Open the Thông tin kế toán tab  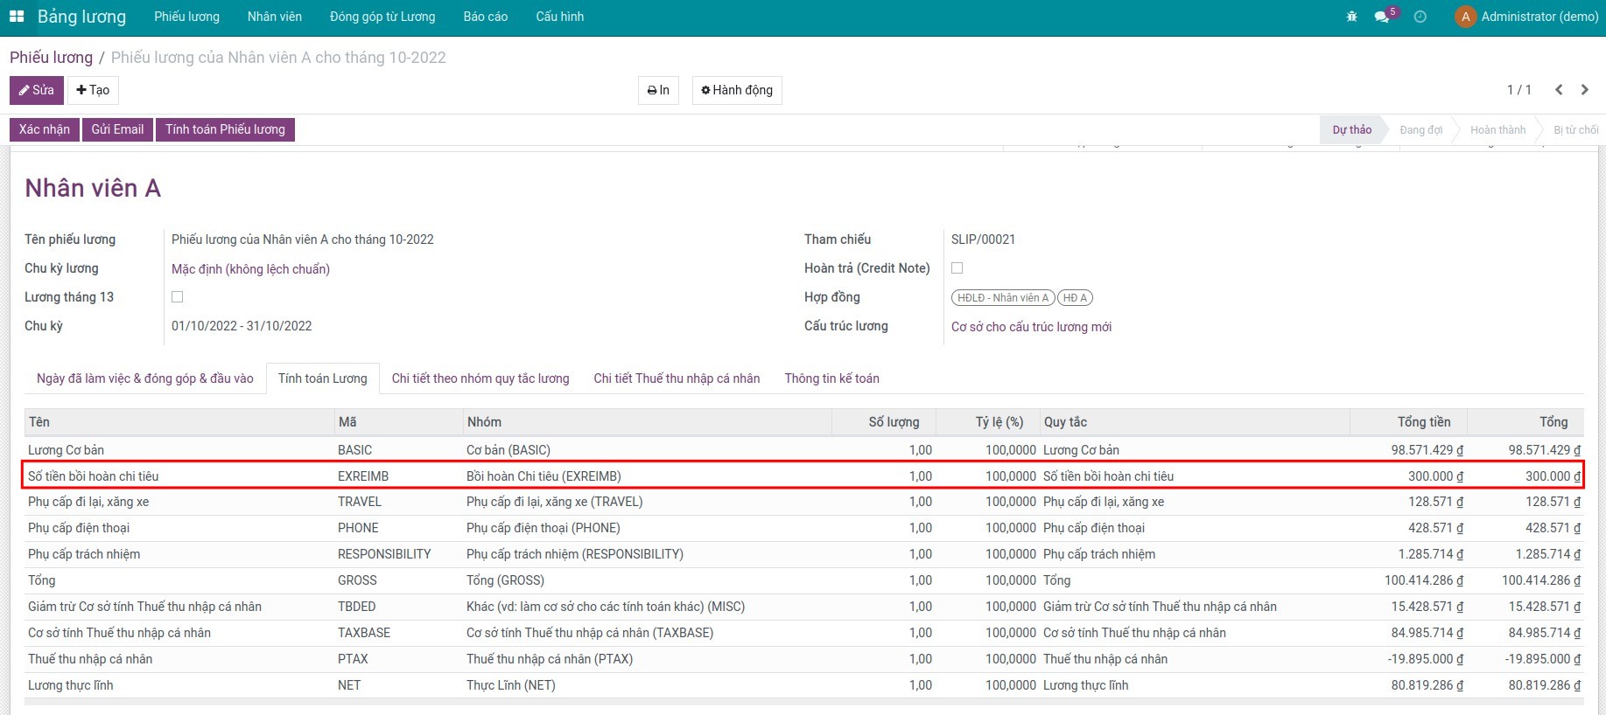click(831, 378)
